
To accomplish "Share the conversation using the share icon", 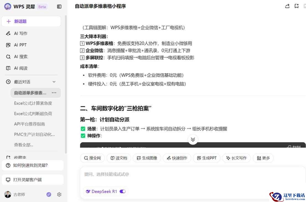I will [x=287, y=6].
